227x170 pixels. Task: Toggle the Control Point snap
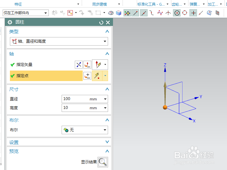click(152, 13)
